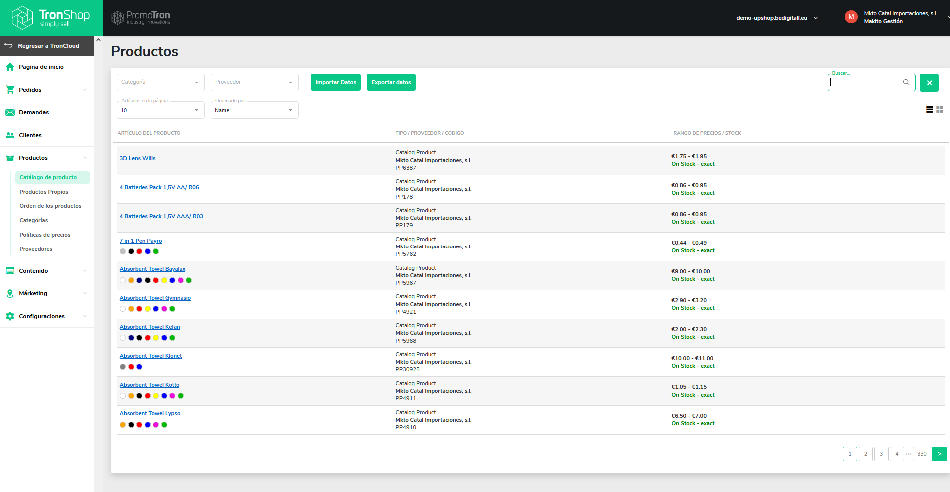950x492 pixels.
Task: Click the red M user avatar
Action: point(851,17)
